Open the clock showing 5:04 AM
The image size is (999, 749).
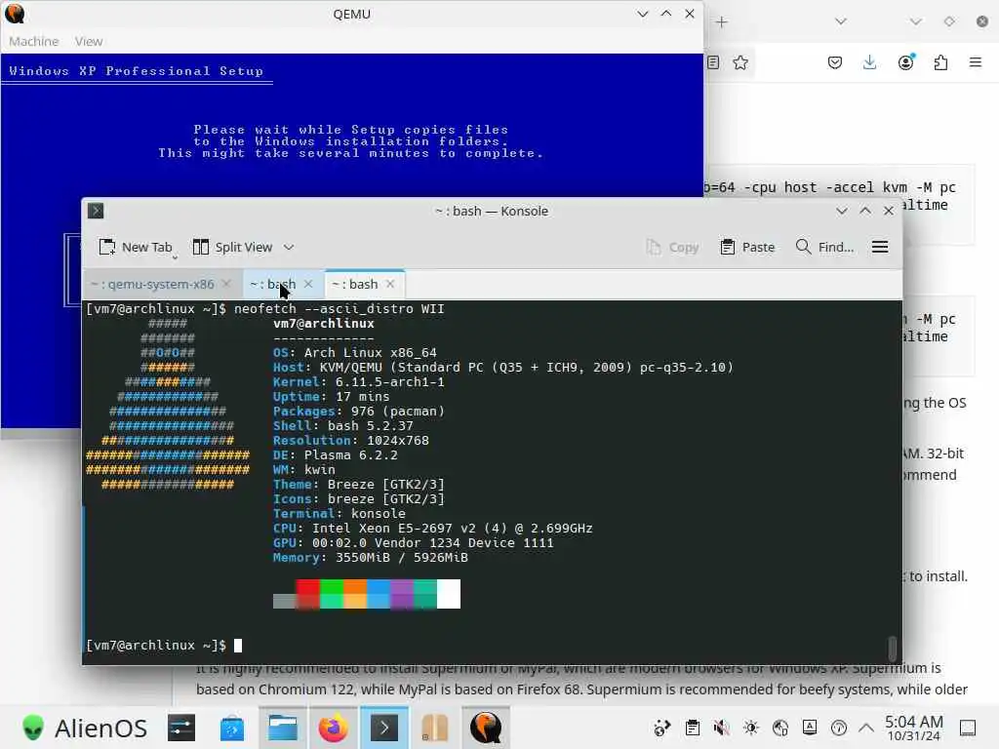(913, 728)
